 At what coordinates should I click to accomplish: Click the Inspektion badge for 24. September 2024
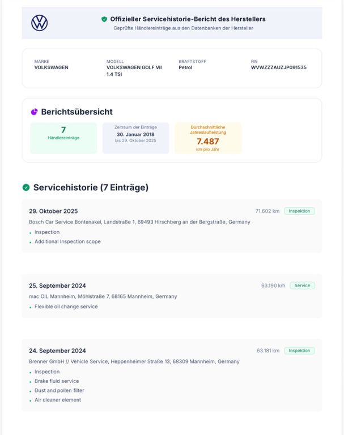pyautogui.click(x=299, y=351)
